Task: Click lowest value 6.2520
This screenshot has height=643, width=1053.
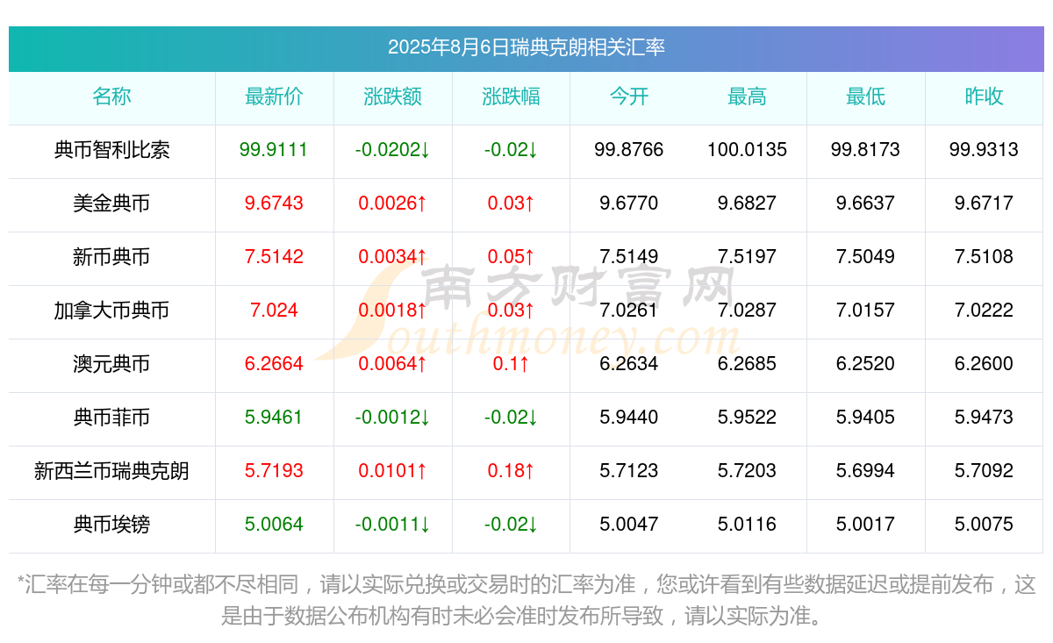Action: coord(865,364)
